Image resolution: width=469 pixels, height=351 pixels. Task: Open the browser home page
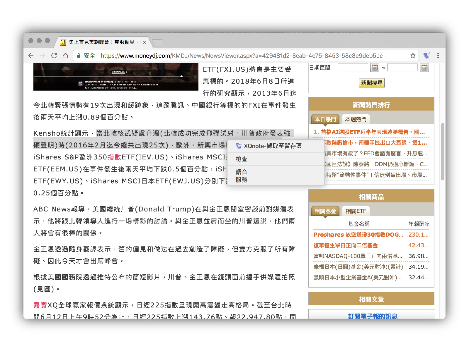[66, 56]
